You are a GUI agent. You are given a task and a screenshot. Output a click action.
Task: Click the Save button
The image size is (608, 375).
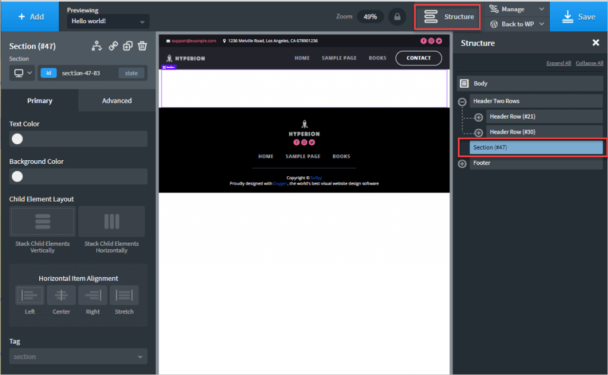tap(578, 17)
